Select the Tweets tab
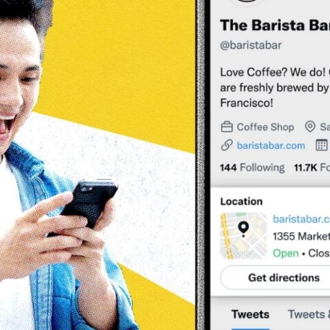 (x=250, y=314)
